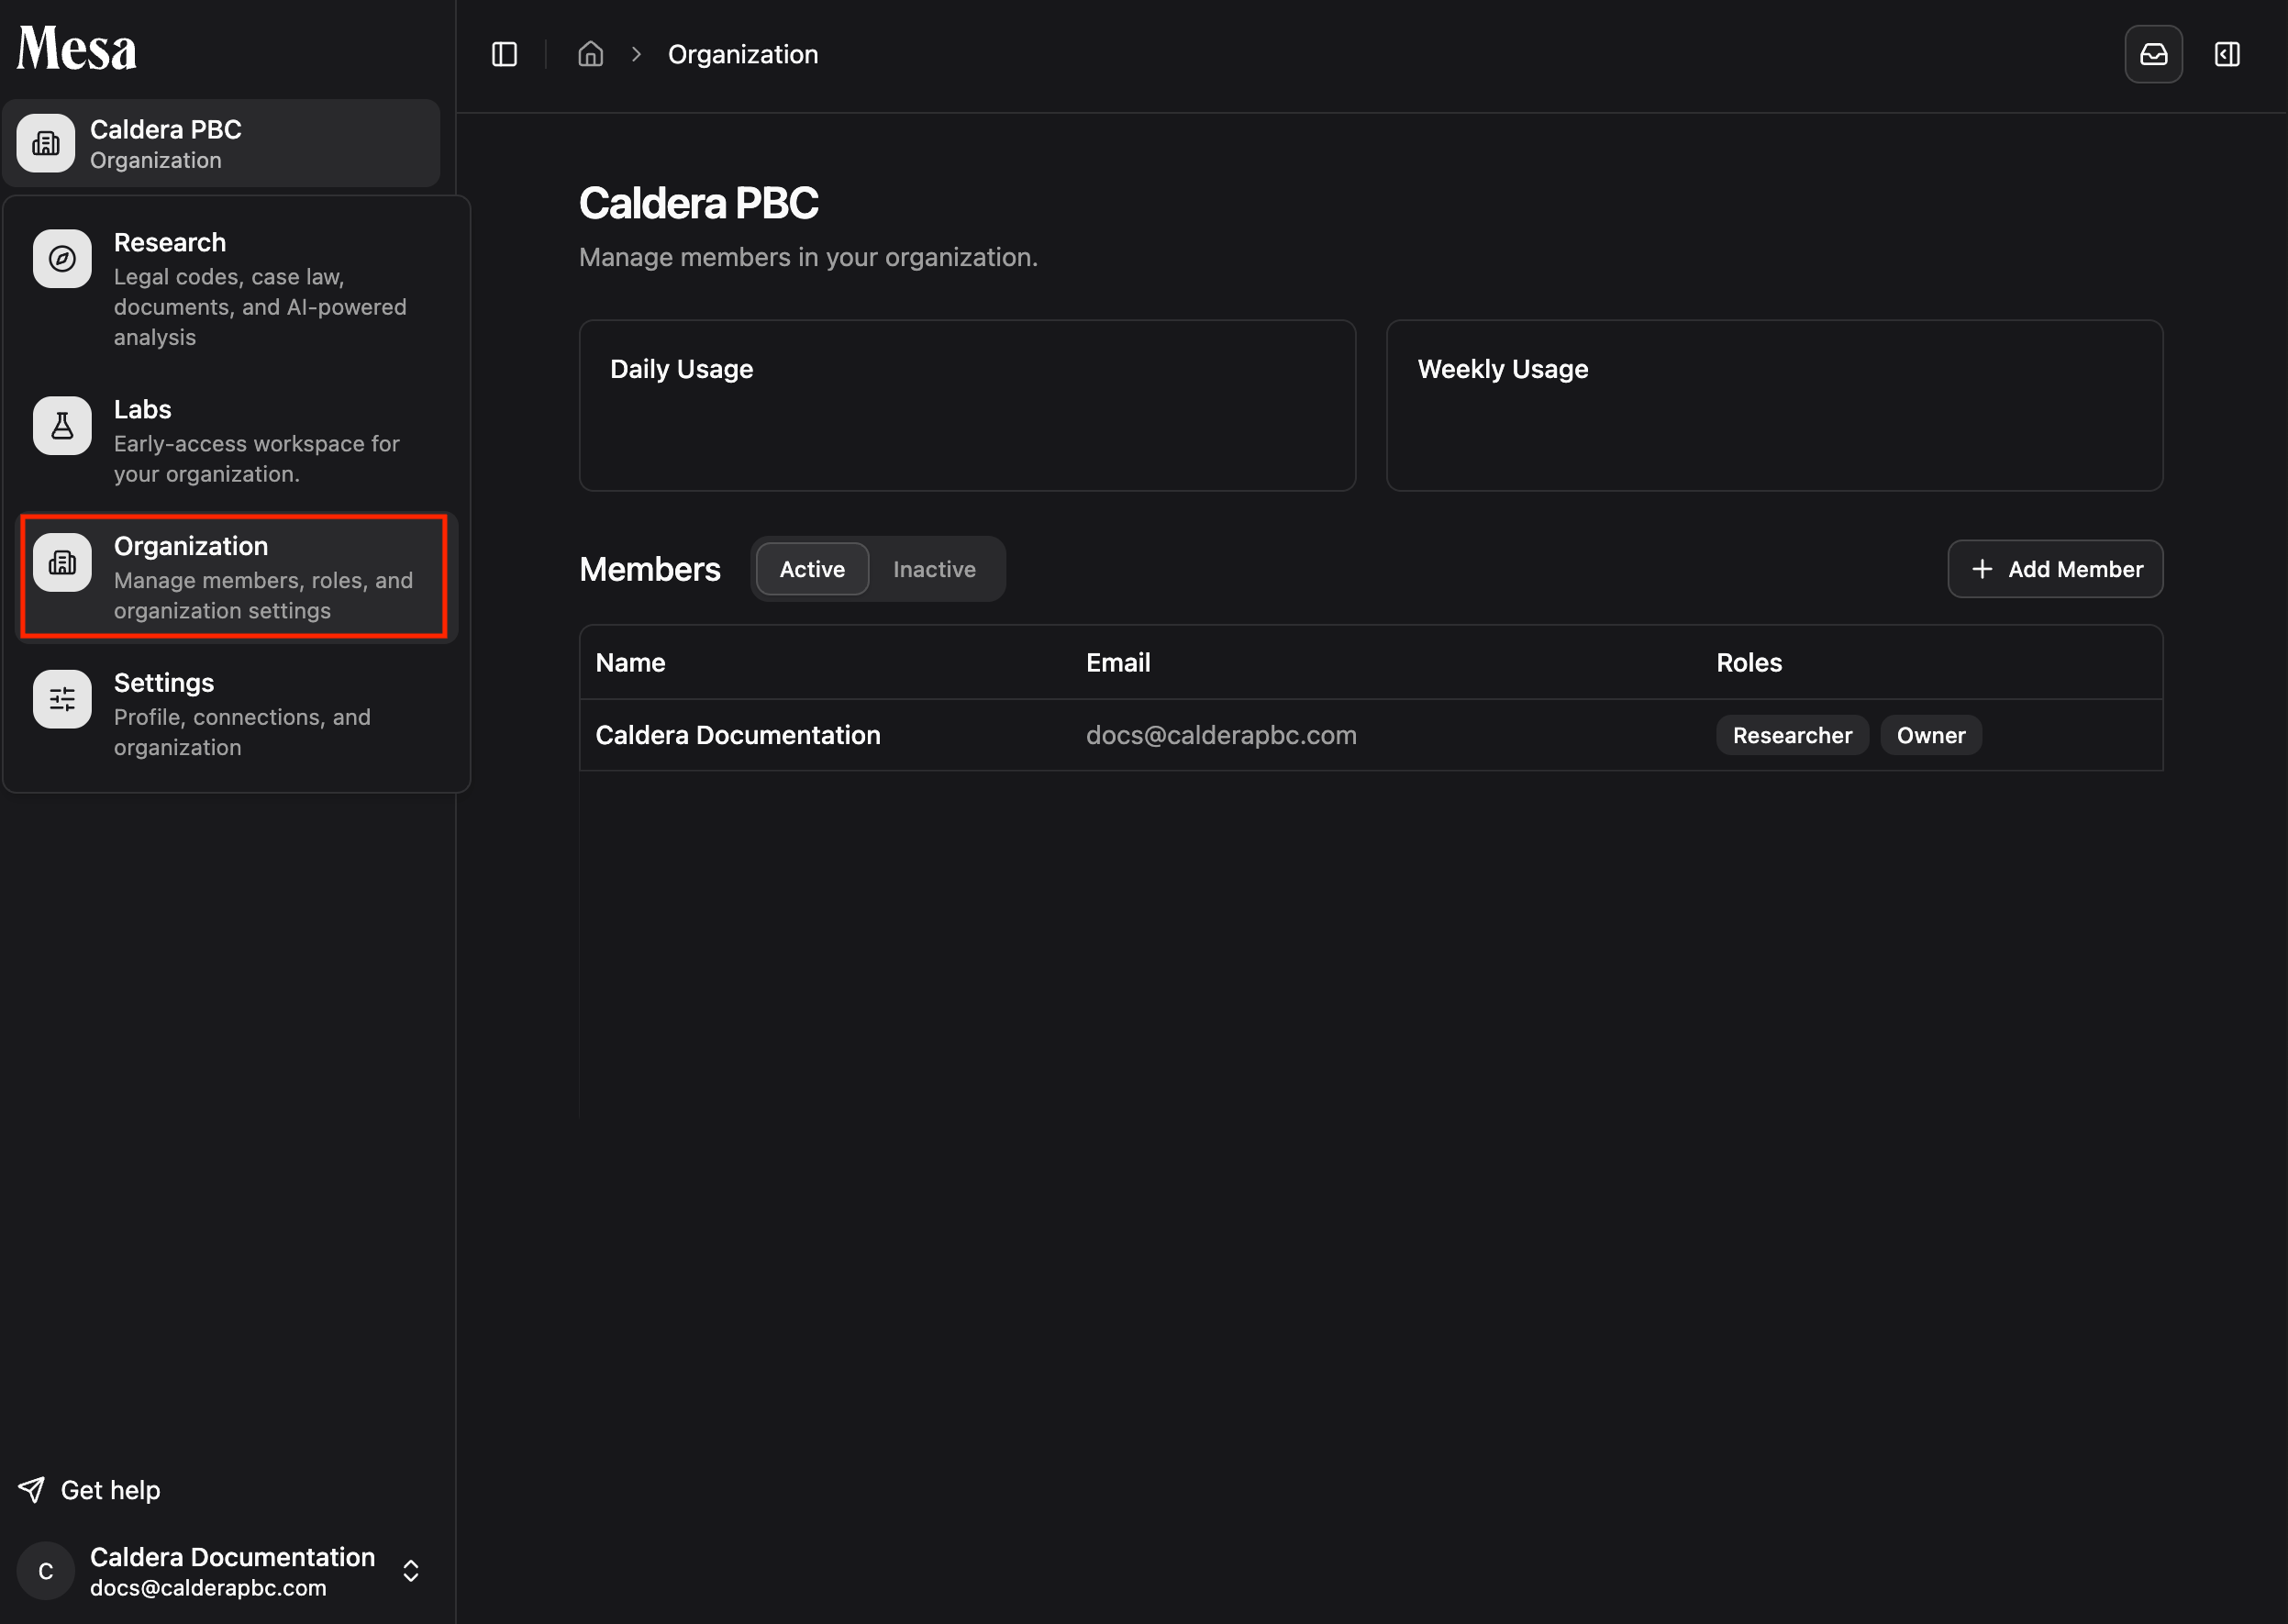Click the Labs flask icon

tap(62, 426)
